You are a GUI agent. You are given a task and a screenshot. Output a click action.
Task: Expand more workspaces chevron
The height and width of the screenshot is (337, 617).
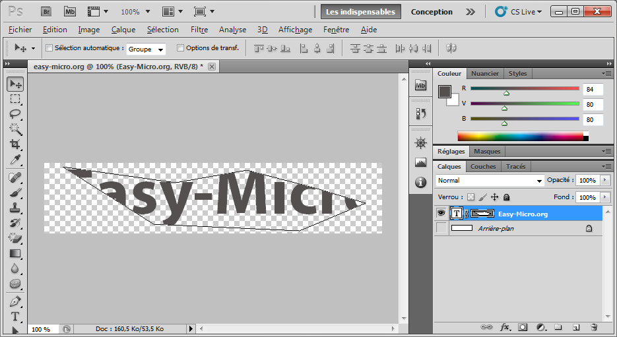pos(471,12)
